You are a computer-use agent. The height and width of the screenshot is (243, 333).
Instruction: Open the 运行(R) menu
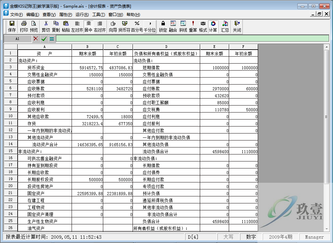tap(82, 15)
